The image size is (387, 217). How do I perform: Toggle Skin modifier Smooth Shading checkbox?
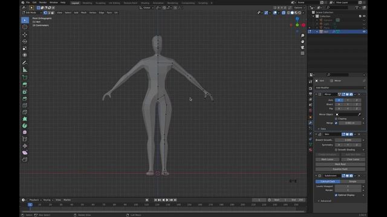click(x=336, y=150)
